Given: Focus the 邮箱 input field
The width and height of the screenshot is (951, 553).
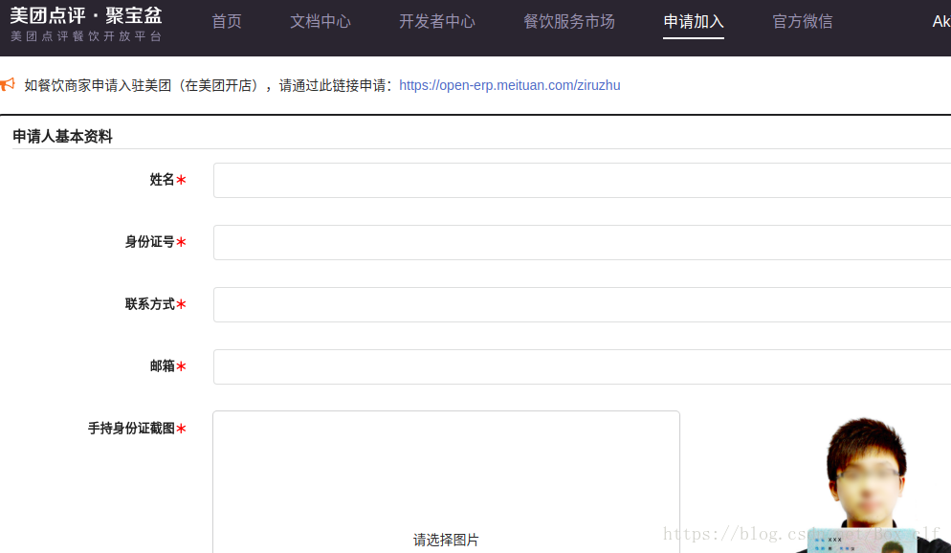Looking at the screenshot, I should click(x=583, y=366).
